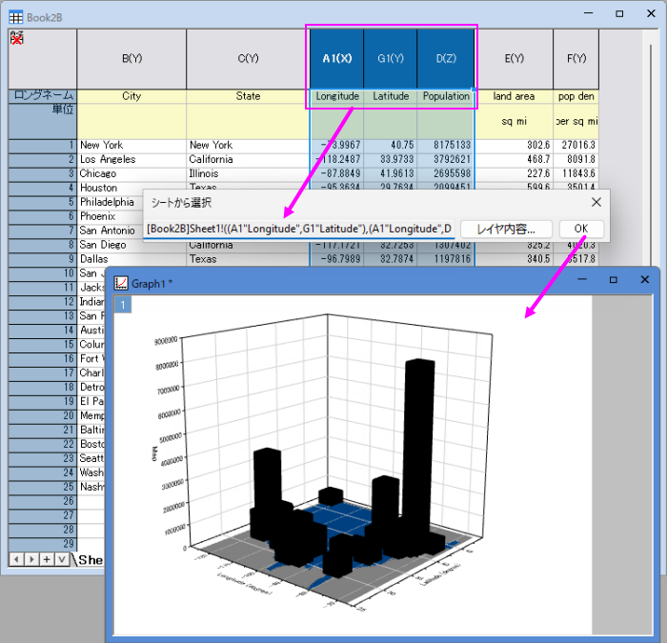Click the 40.75 latitude cell
This screenshot has height=643, width=667.
pos(391,145)
